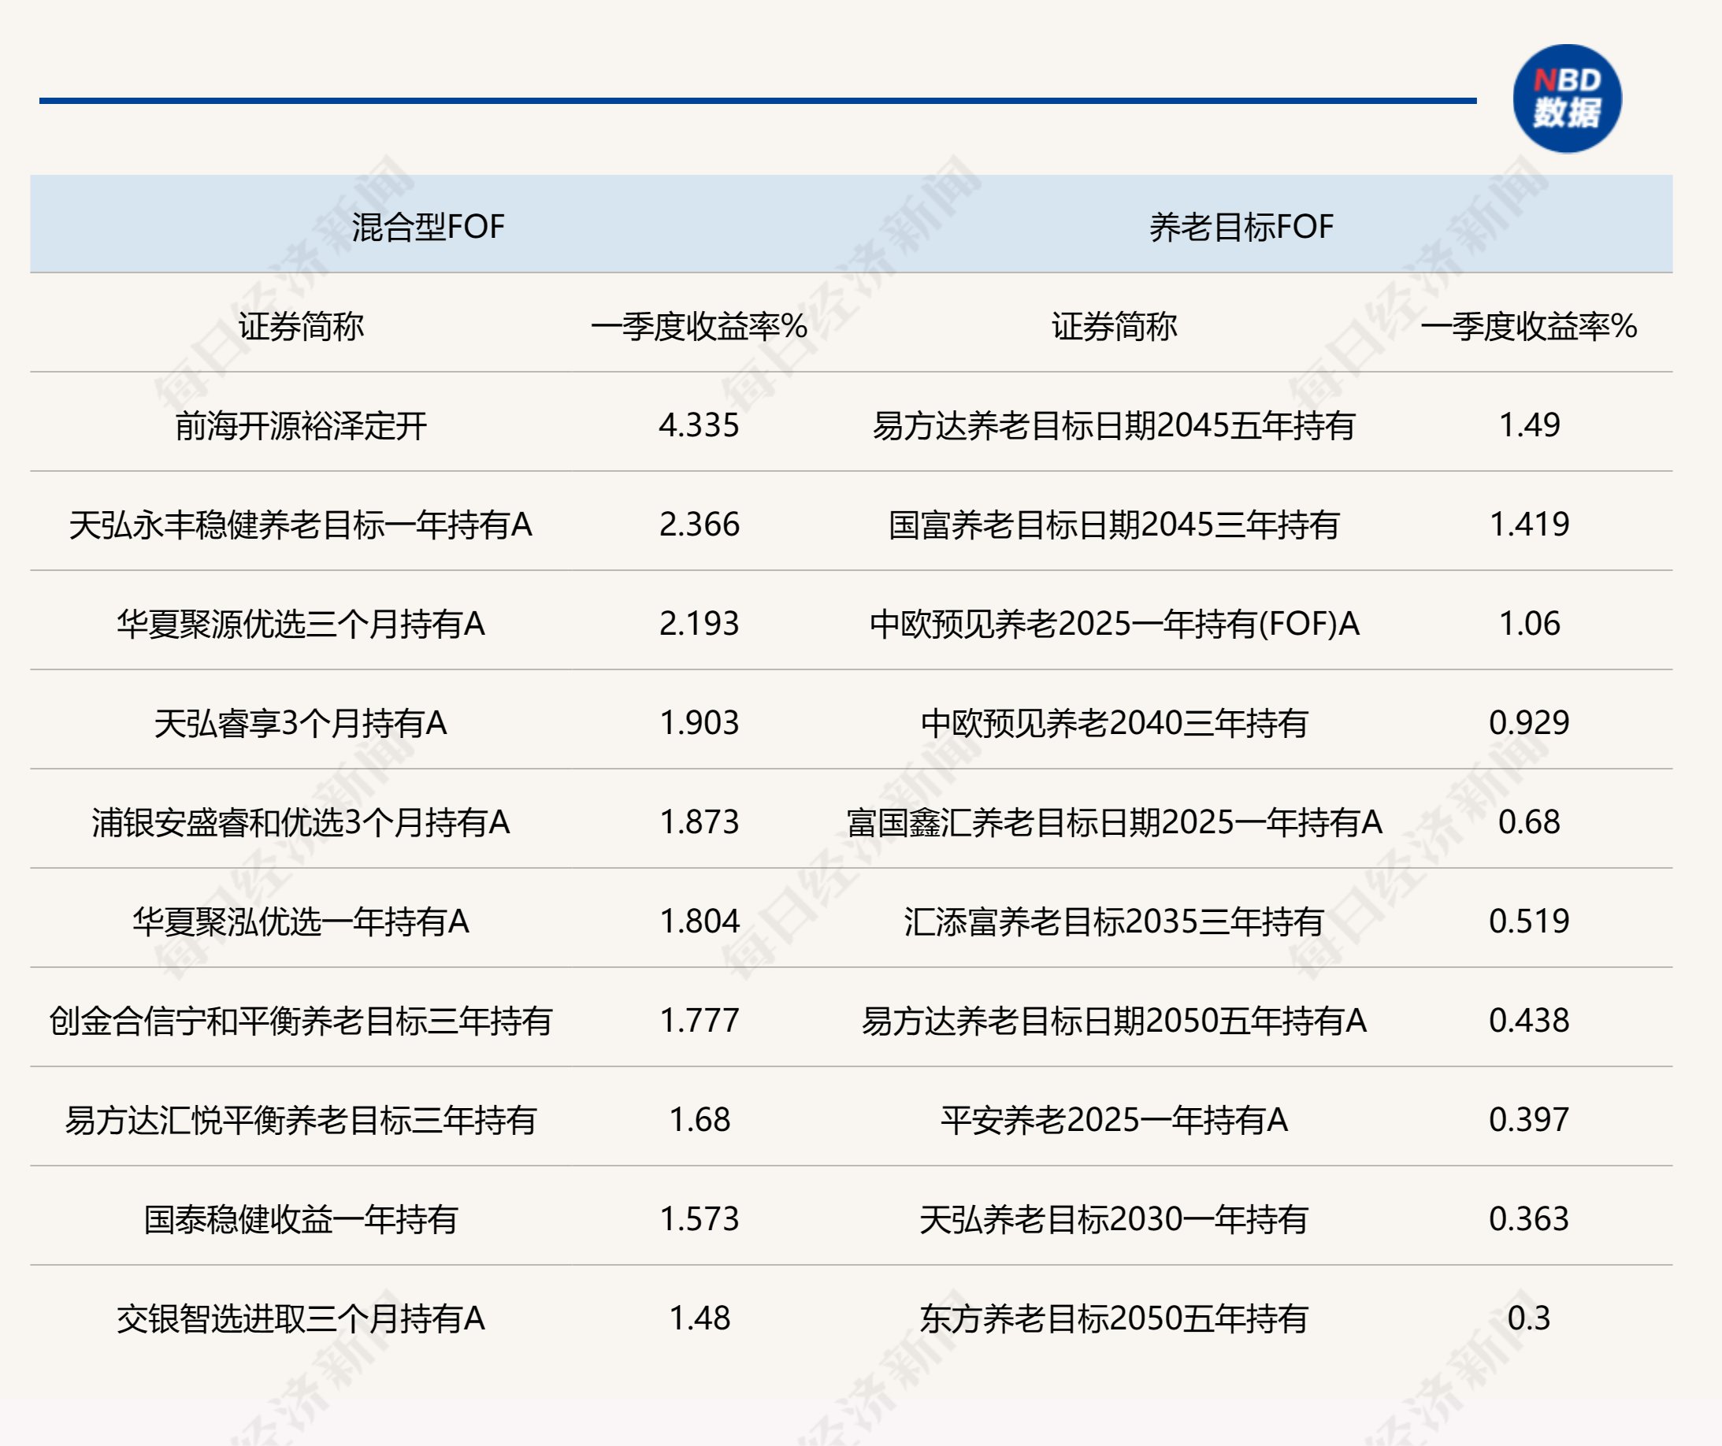The image size is (1722, 1446).
Task: Click 证券简称 column header under 养老目标FOF
Action: [x=1115, y=326]
